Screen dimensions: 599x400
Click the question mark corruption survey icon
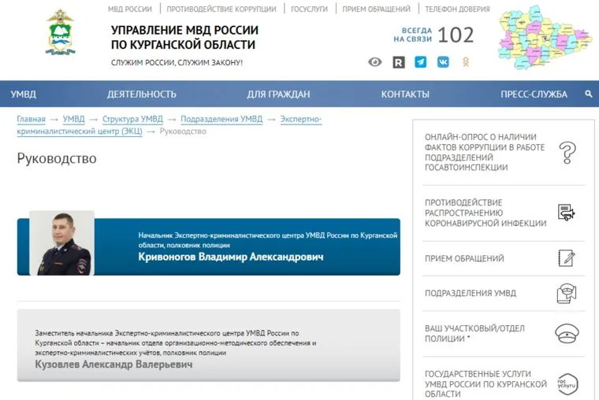(x=567, y=152)
